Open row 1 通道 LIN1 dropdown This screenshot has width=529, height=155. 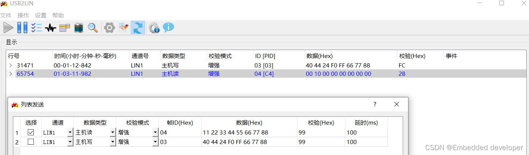[70, 132]
